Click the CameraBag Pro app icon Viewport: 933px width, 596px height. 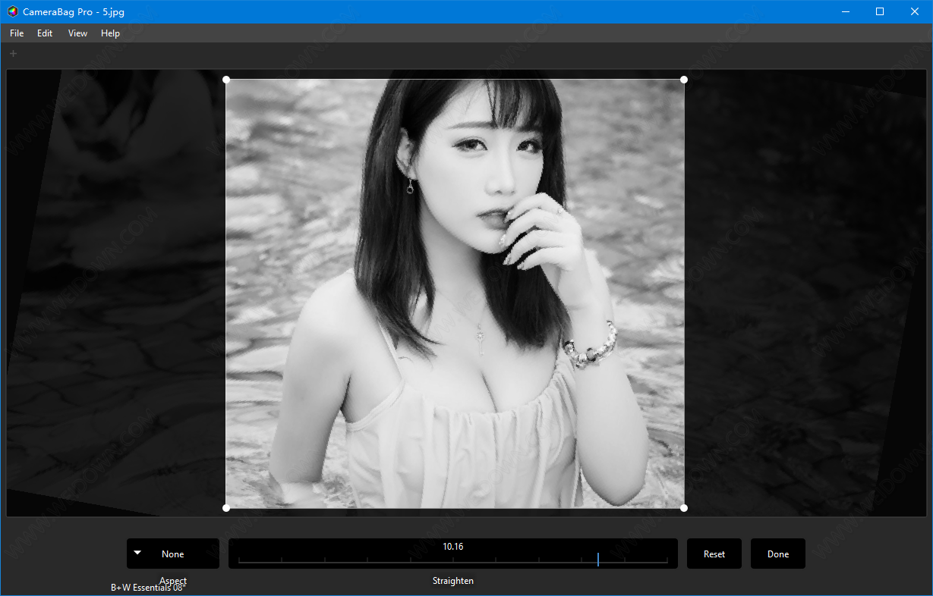13,11
